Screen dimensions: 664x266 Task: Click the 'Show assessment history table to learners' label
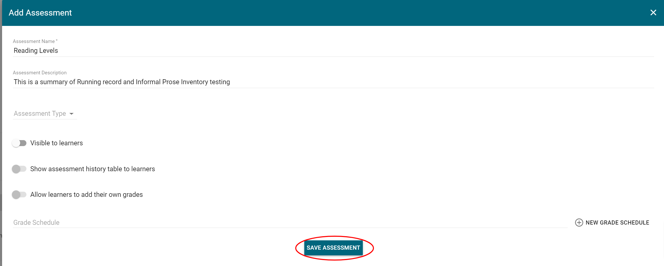(x=92, y=169)
